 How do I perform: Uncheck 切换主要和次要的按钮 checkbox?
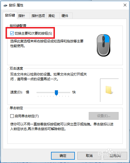coord(12,33)
